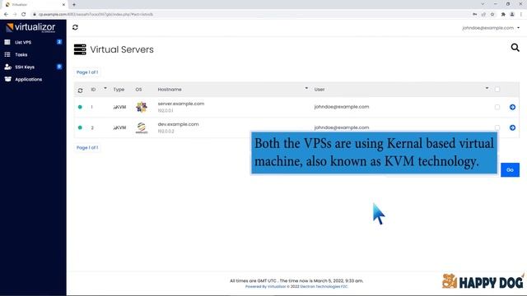Click the Applications box icon
This screenshot has width=527, height=296.
7,79
